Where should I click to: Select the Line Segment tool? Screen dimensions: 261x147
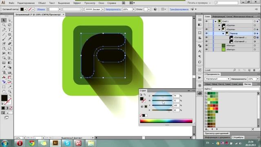coord(4,34)
